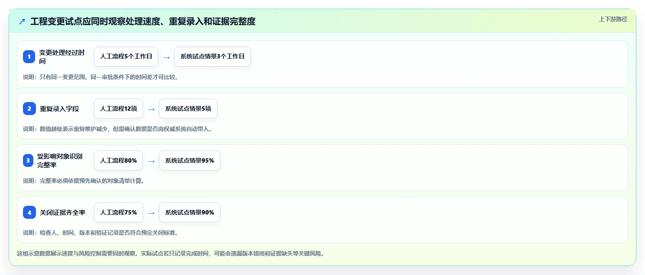Click the 重复录入字段 label

pyautogui.click(x=59, y=109)
